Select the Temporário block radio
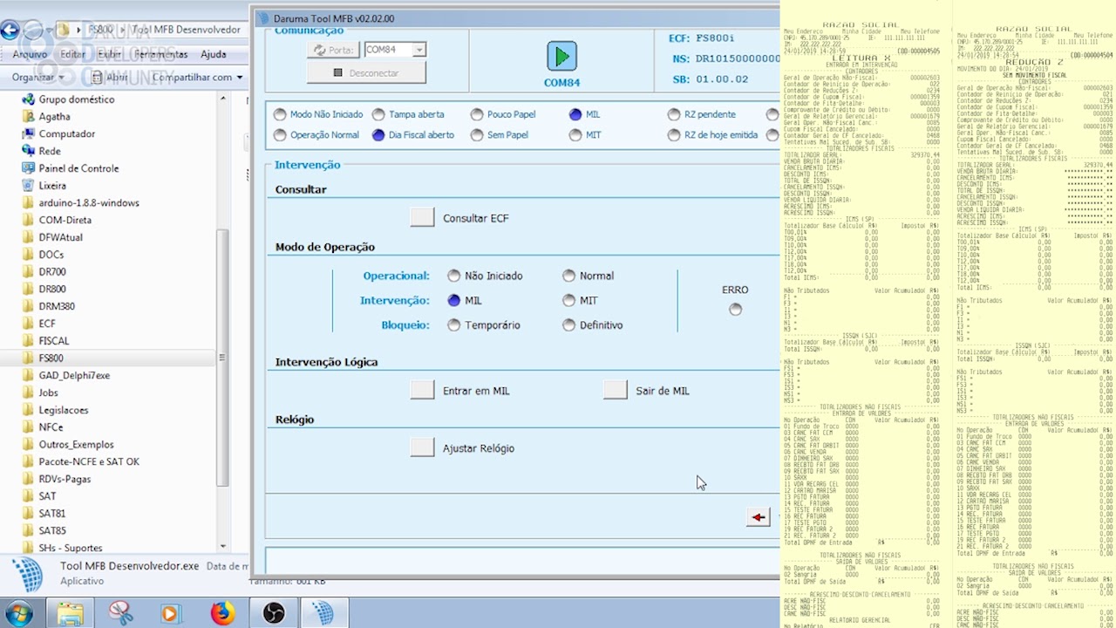Viewport: 1116px width, 628px height. pos(453,325)
